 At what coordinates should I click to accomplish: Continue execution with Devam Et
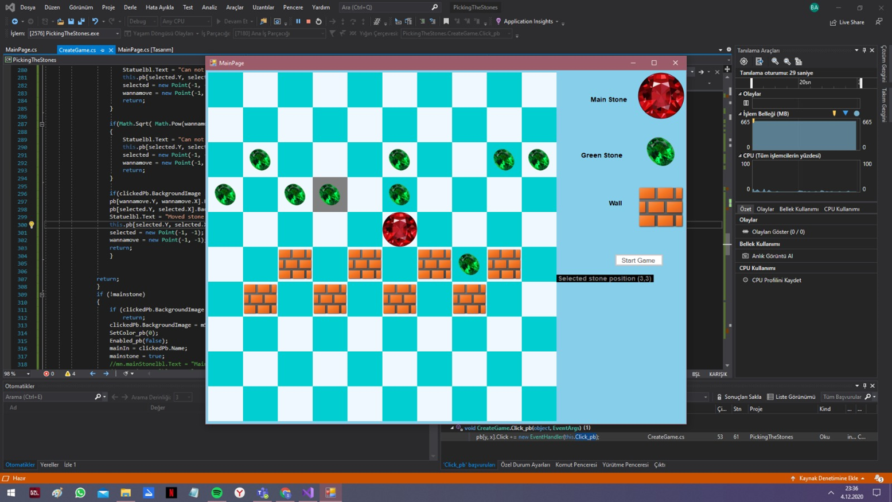click(235, 21)
